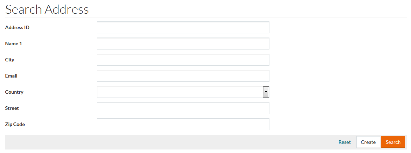
Task: Click the "Email" field label
Action: [x=11, y=76]
